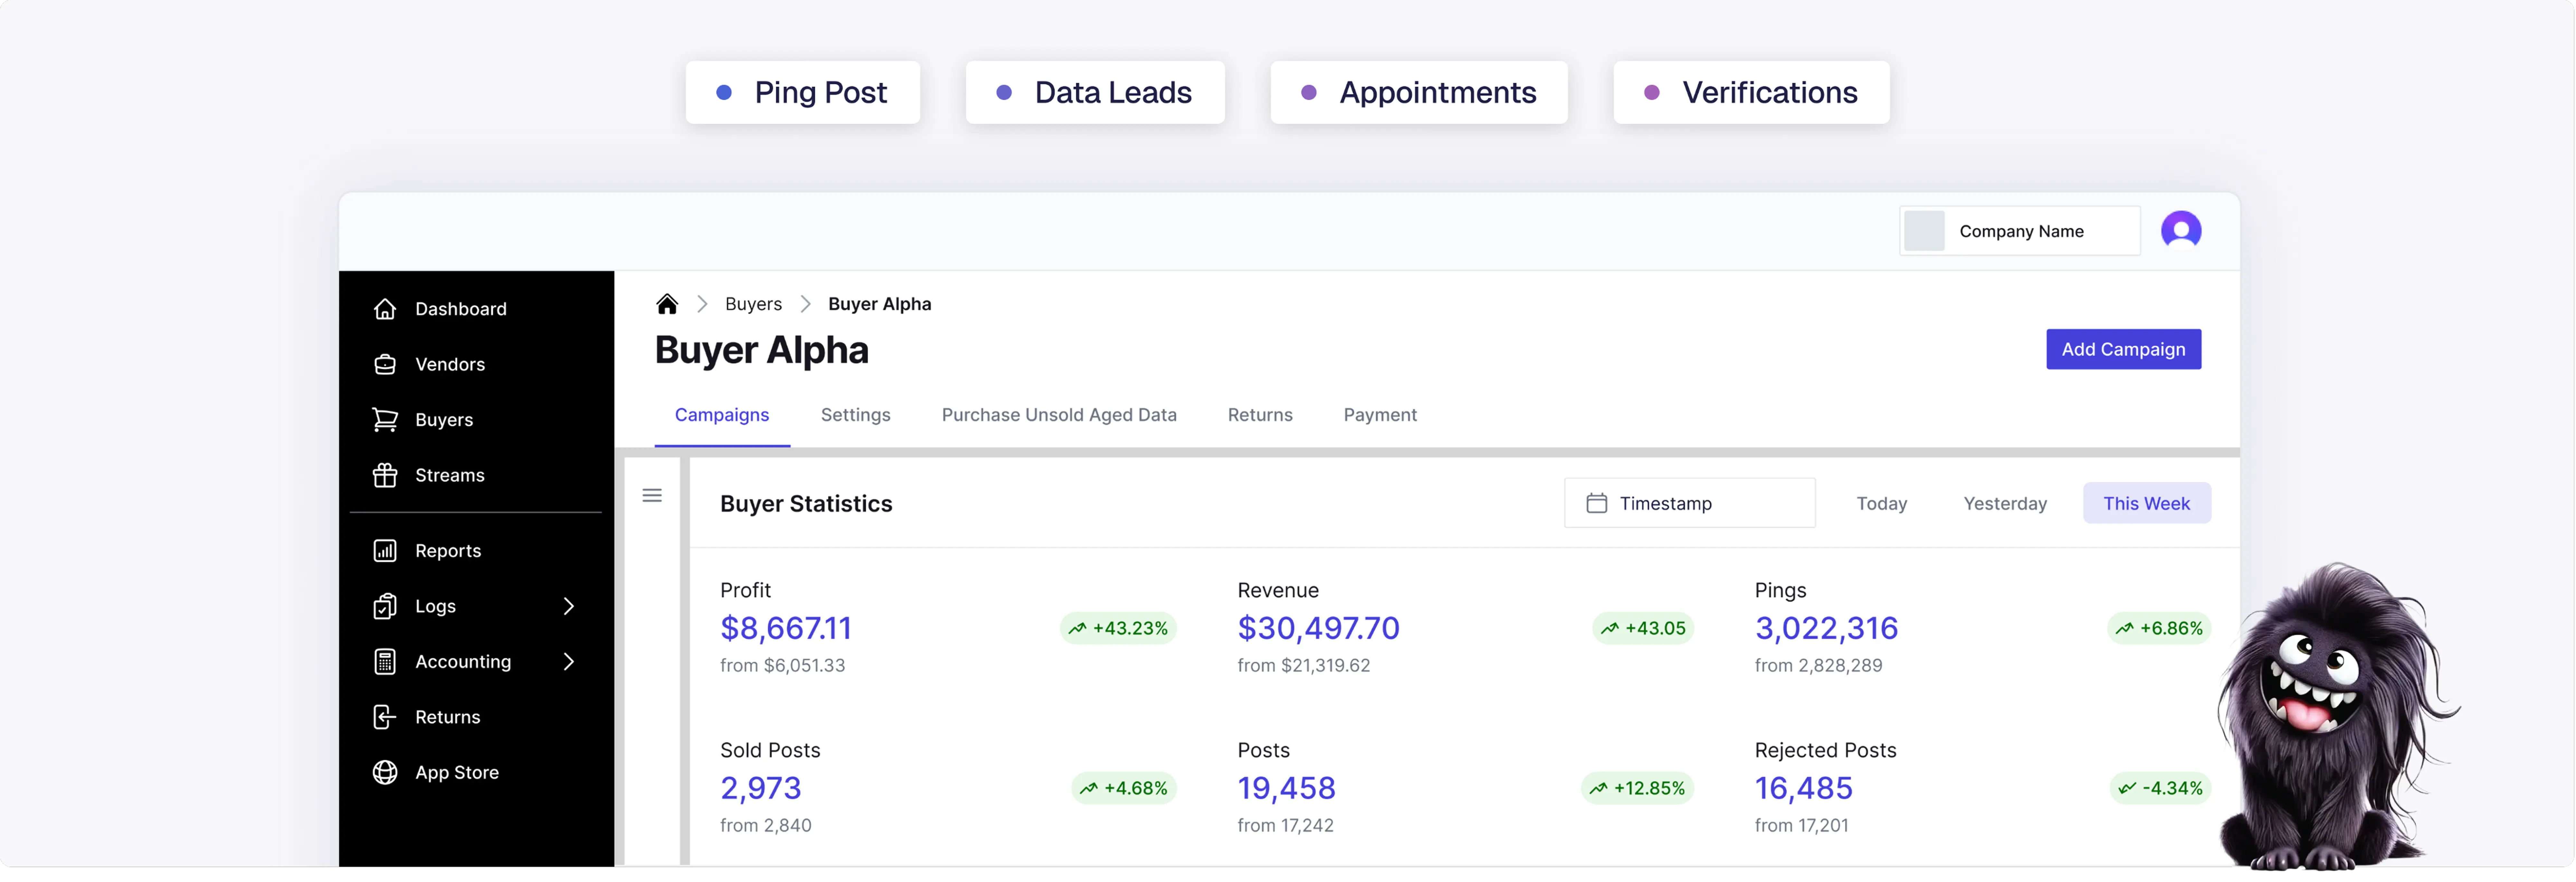Click the Streams gift box icon
The width and height of the screenshot is (2576, 882).
(x=385, y=475)
